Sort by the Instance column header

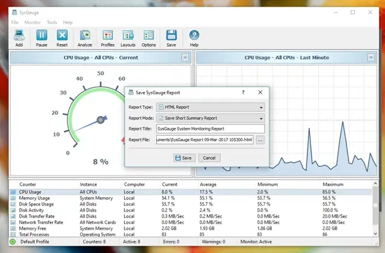[x=100, y=184]
